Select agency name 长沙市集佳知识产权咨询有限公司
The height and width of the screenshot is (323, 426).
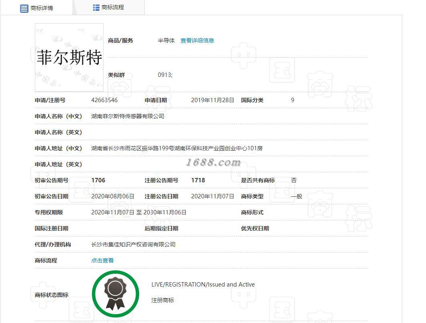134,244
